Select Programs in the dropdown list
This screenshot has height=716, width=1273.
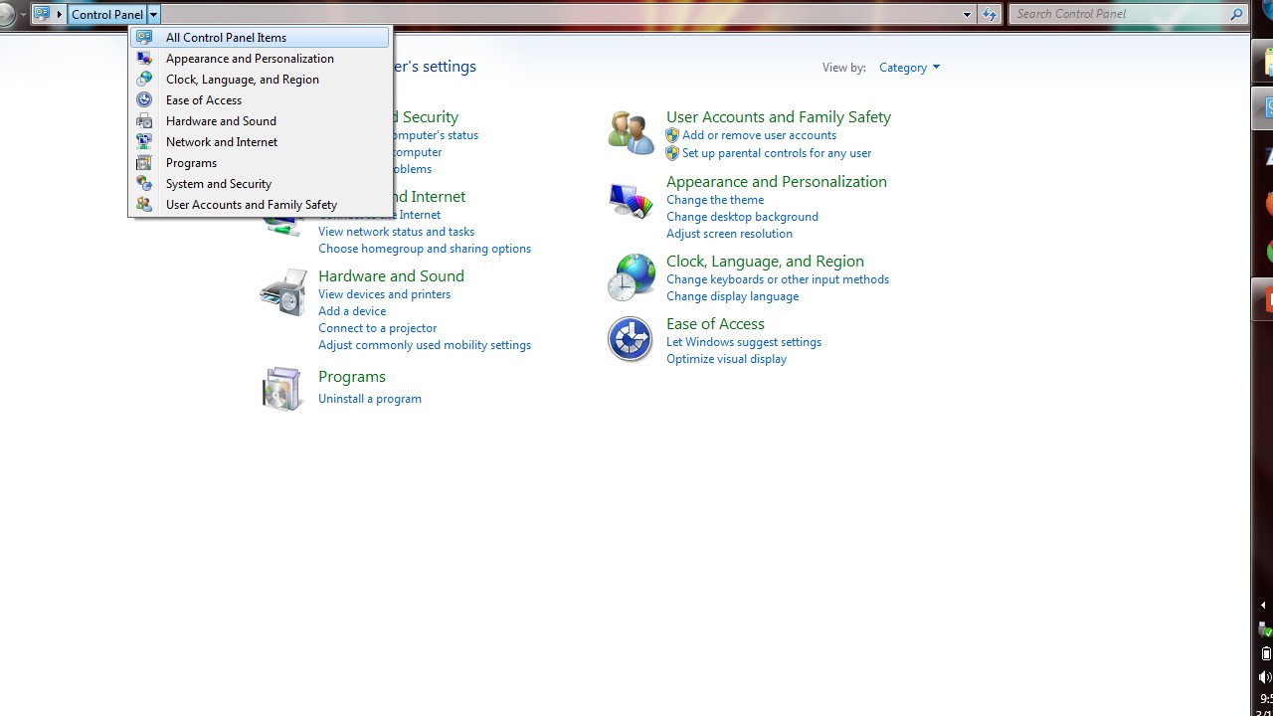click(x=191, y=163)
